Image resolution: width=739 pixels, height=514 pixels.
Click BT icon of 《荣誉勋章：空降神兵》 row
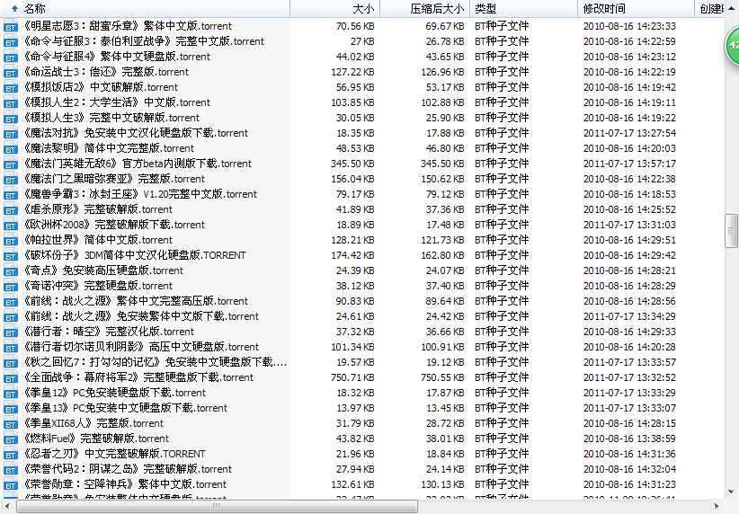point(11,484)
